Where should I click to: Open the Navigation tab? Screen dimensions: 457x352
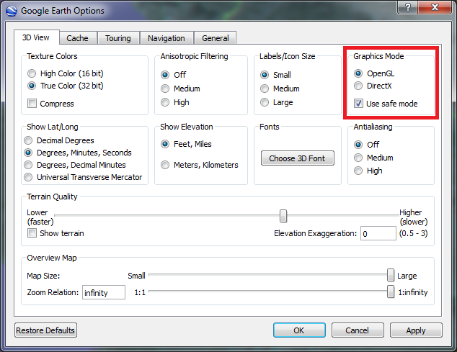167,38
